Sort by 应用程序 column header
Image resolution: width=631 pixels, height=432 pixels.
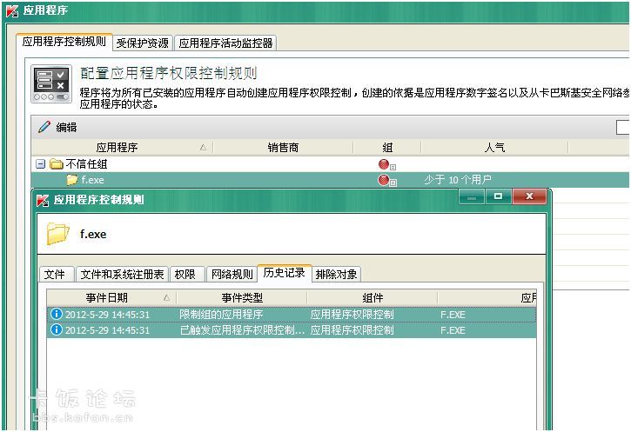(x=122, y=148)
